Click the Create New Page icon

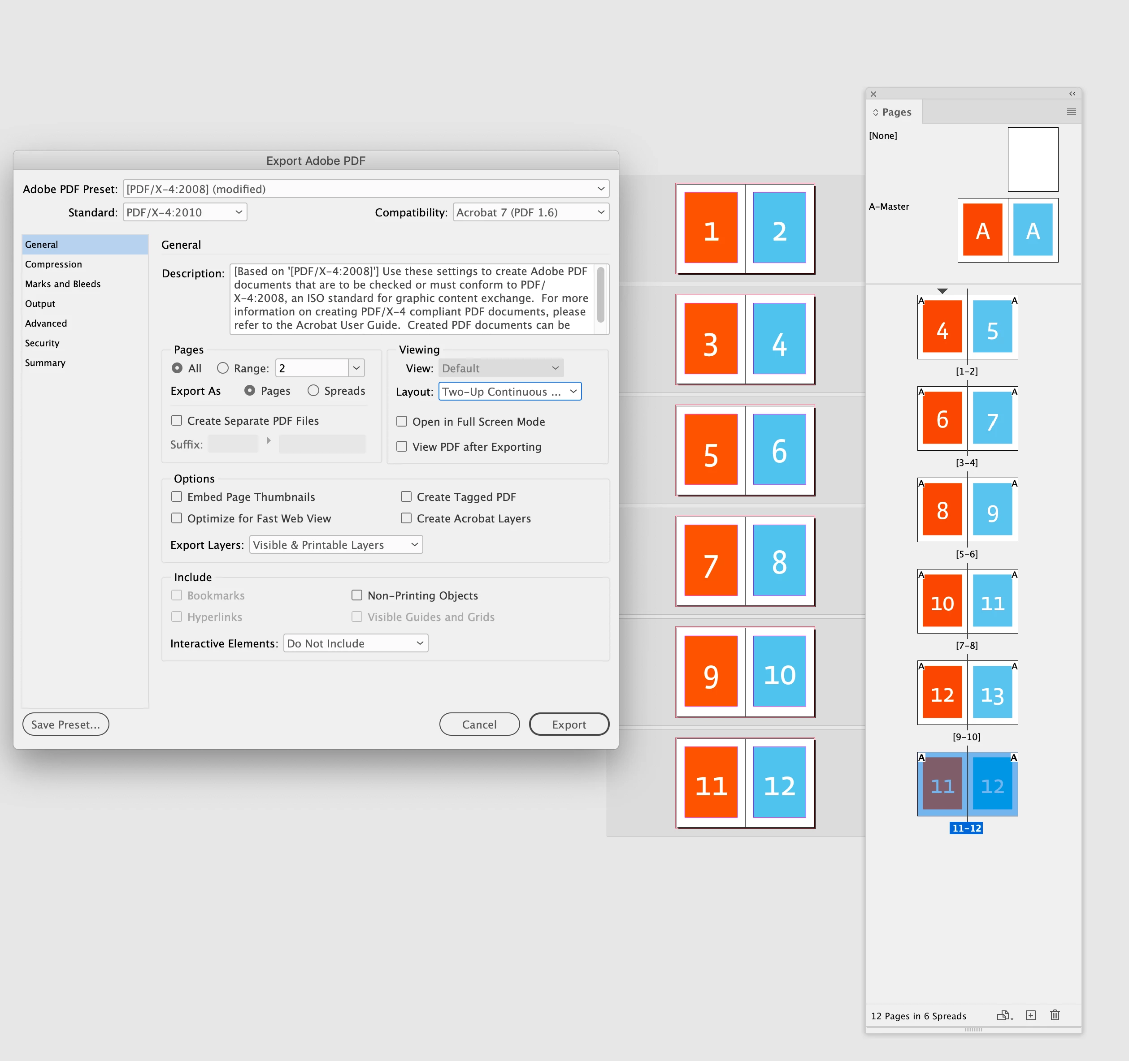tap(1031, 1016)
